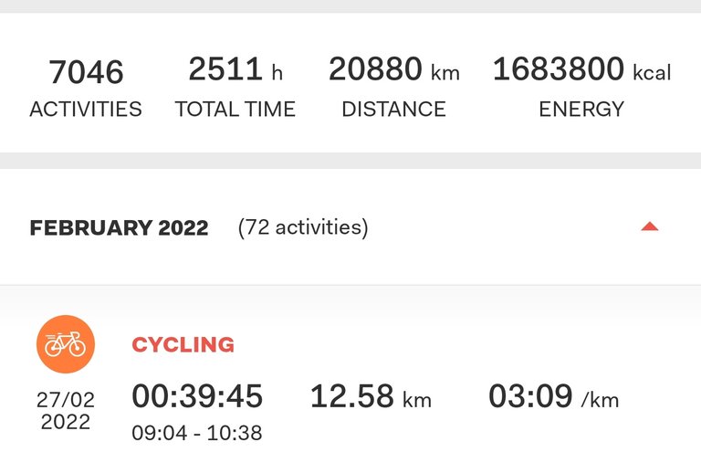
Task: Select the 2511 h total time stat
Action: [x=235, y=69]
